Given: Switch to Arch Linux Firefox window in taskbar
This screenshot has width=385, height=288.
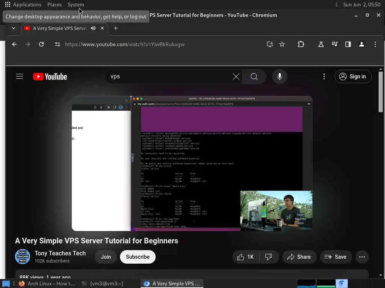Looking at the screenshot, I should pyautogui.click(x=47, y=283).
